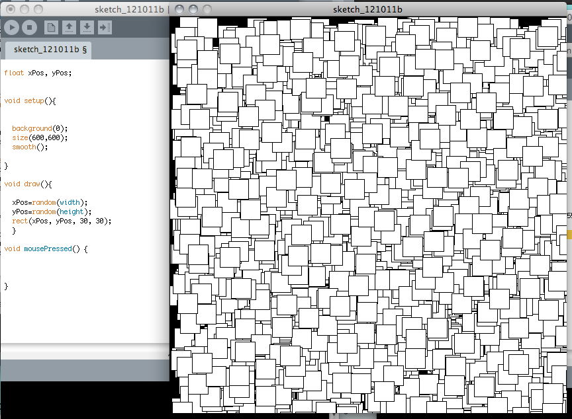Screen dimensions: 572x419
Task: Place cursor on the void mousePressed() line
Action: [x=46, y=248]
